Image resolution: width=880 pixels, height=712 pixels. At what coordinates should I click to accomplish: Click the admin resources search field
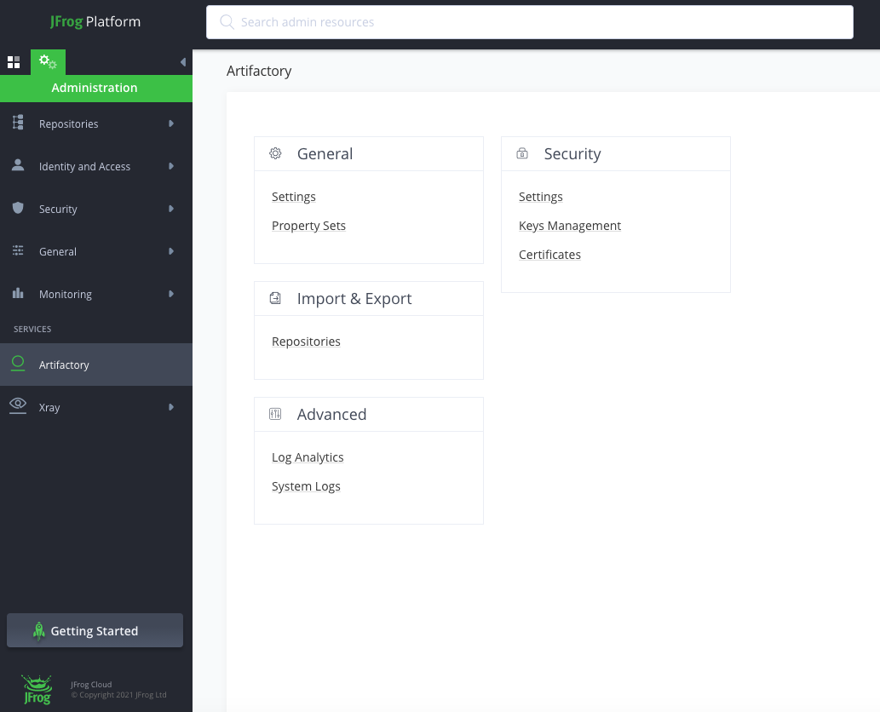(x=528, y=21)
